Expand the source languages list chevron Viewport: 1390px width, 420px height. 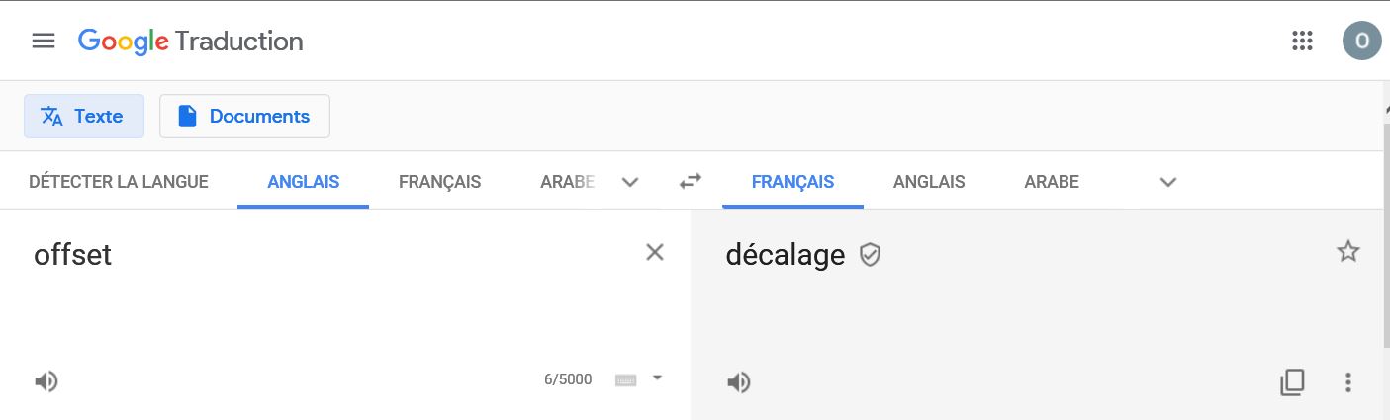[x=630, y=182]
